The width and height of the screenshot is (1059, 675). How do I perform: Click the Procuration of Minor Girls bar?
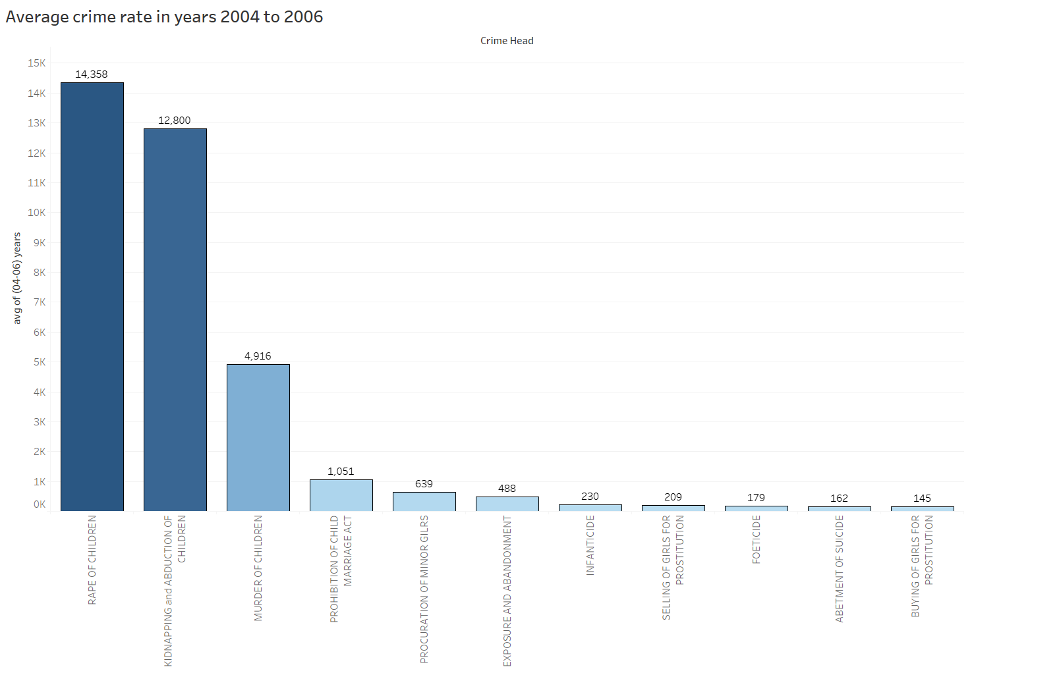point(424,502)
